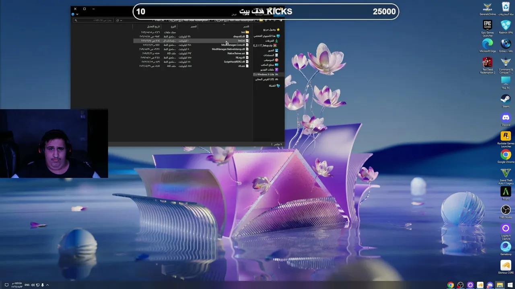Select Local Disk (D:) in sidebar
This screenshot has height=289, width=515.
(x=267, y=79)
